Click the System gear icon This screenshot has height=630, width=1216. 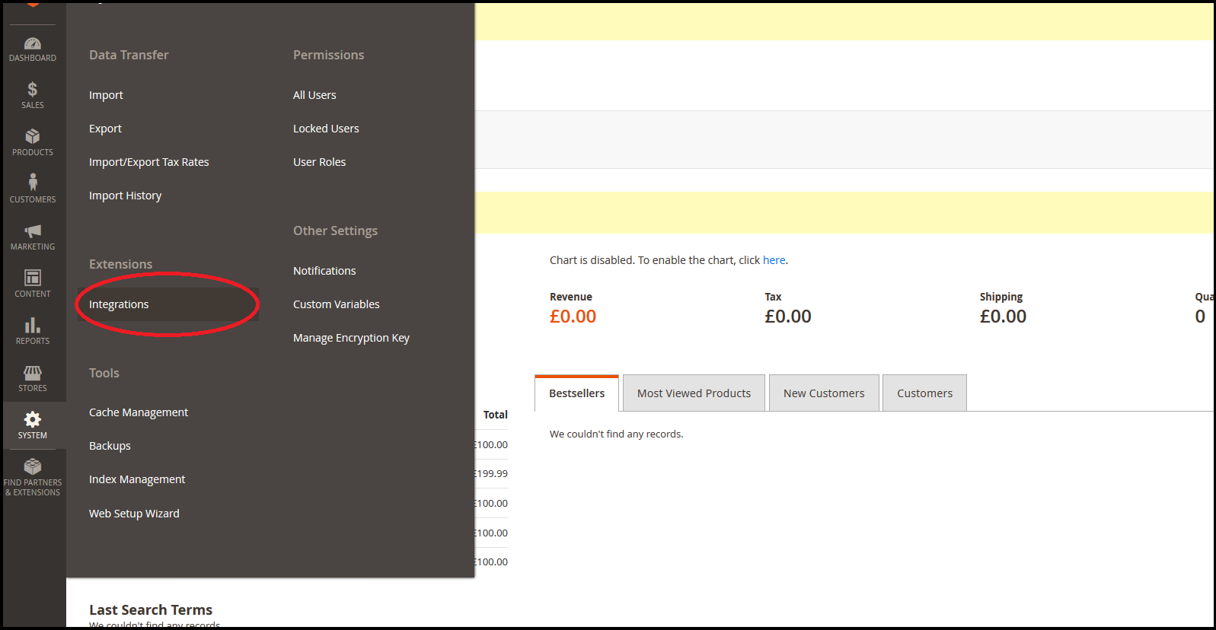pyautogui.click(x=33, y=420)
